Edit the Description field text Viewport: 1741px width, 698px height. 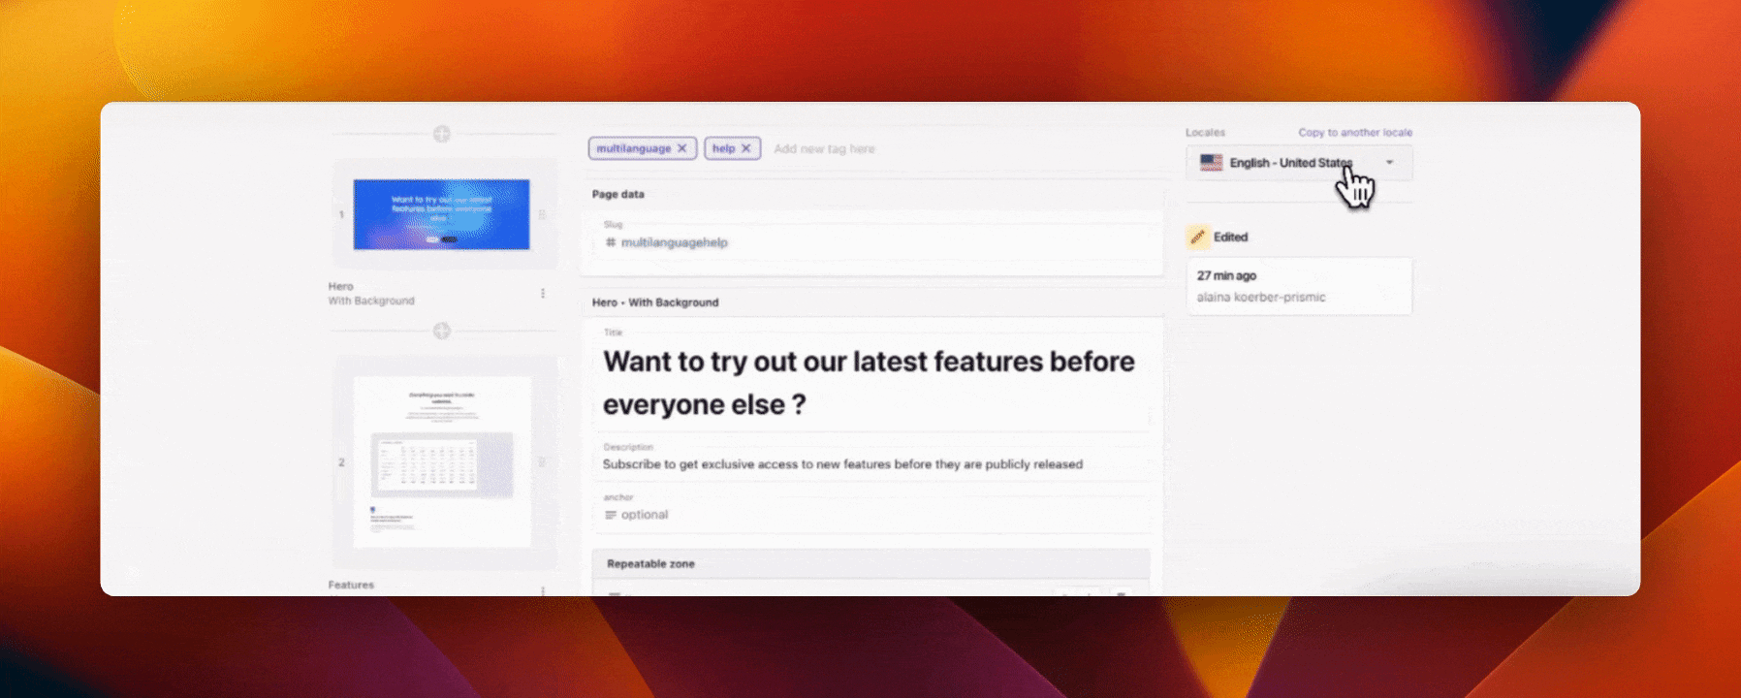pyautogui.click(x=842, y=464)
